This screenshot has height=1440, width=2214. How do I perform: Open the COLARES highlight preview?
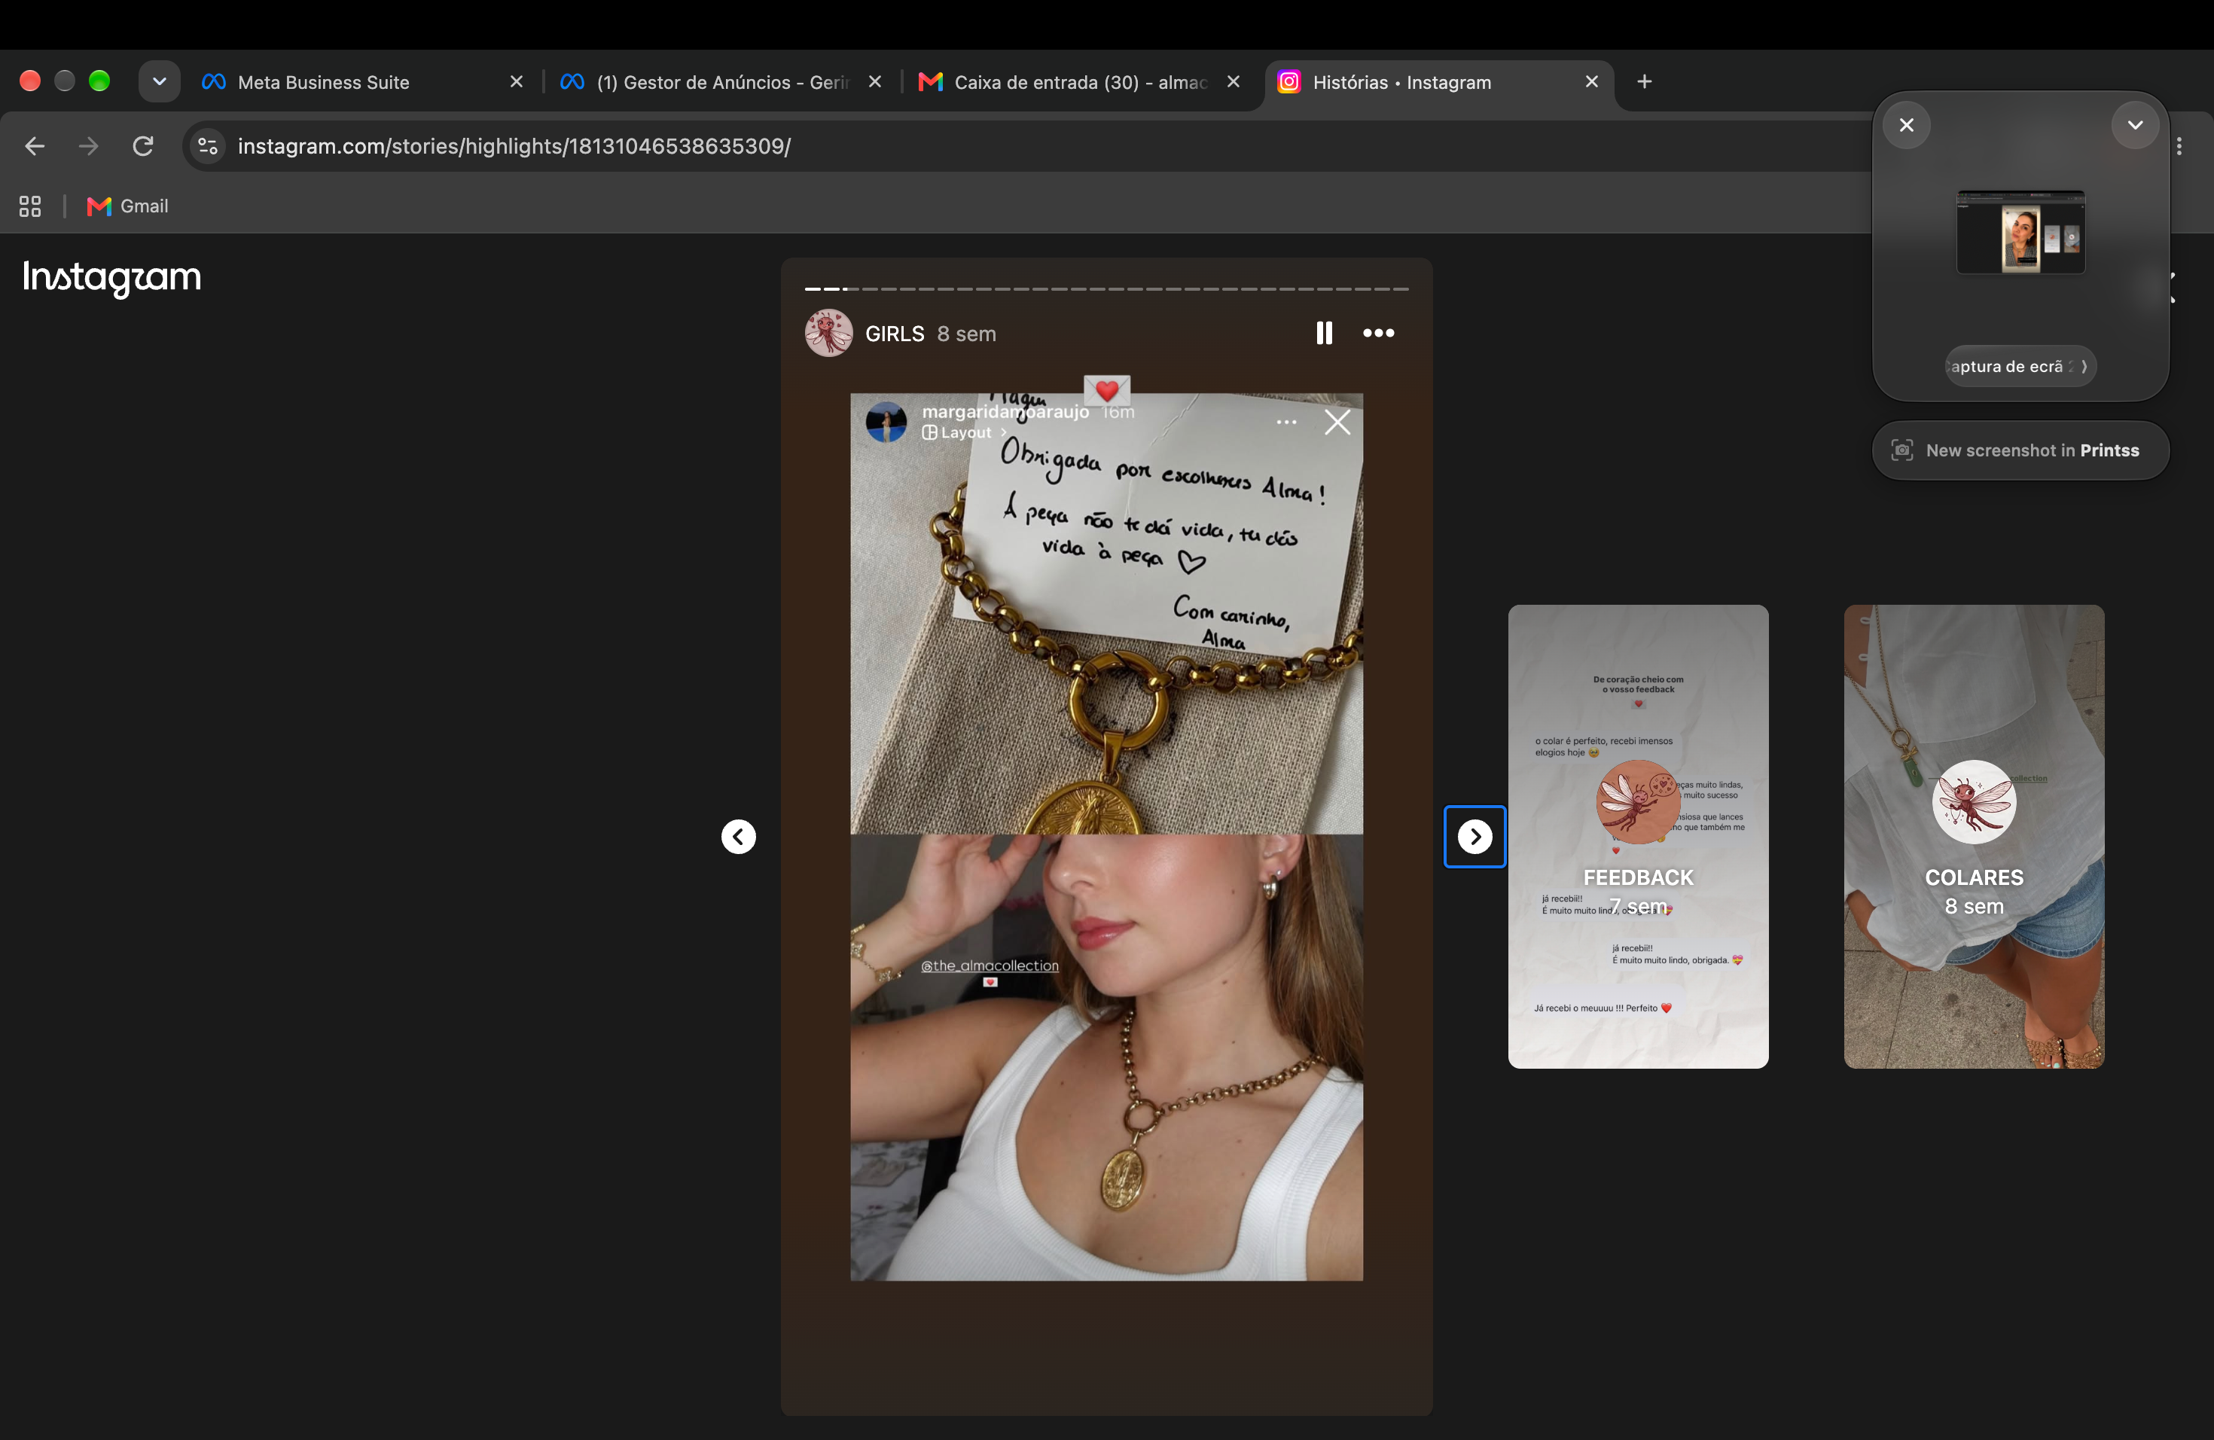(1974, 836)
